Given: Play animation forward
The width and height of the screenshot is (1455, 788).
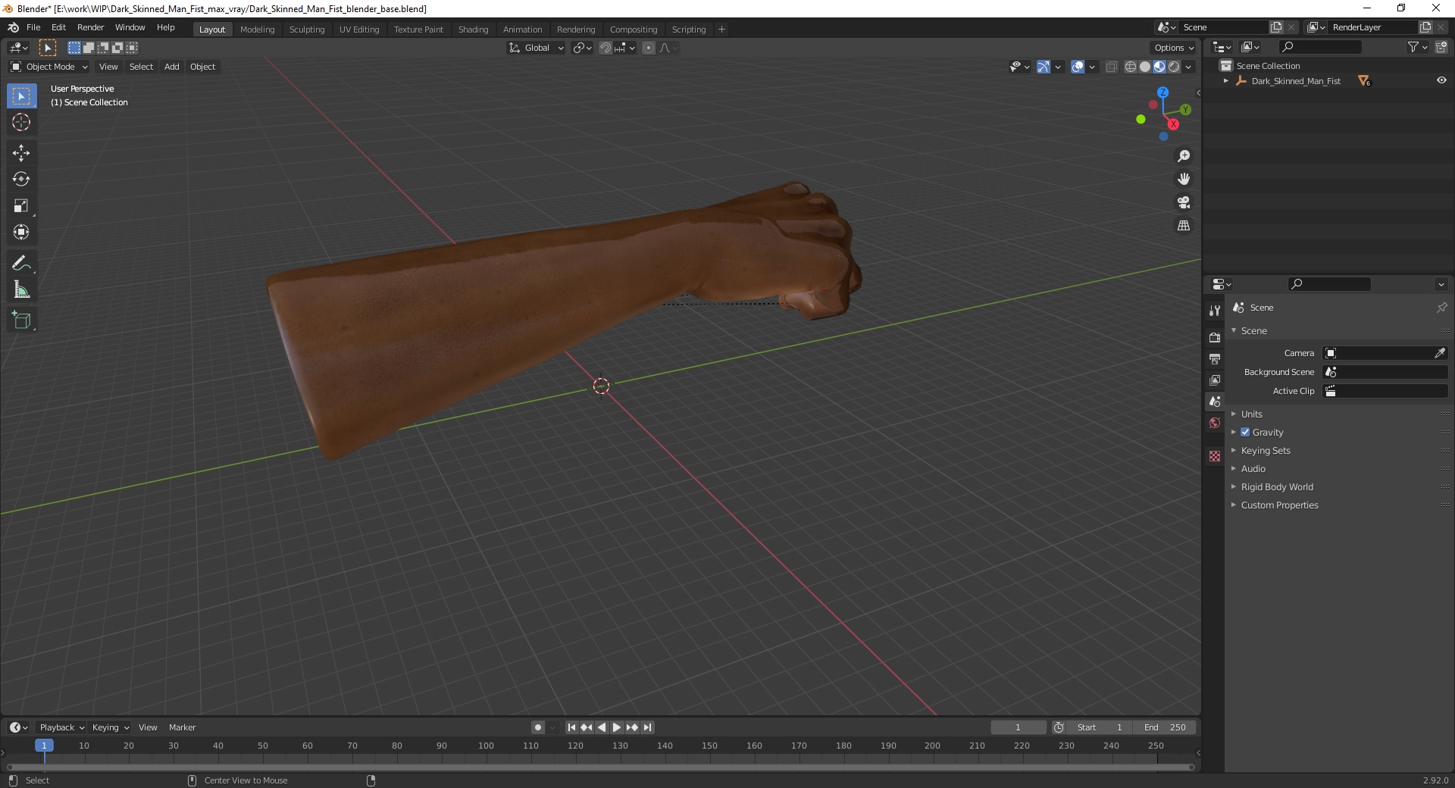Looking at the screenshot, I should (x=617, y=727).
